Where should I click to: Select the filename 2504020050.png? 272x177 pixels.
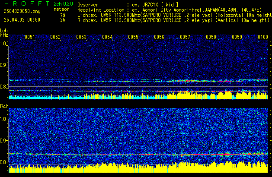(x=22, y=11)
